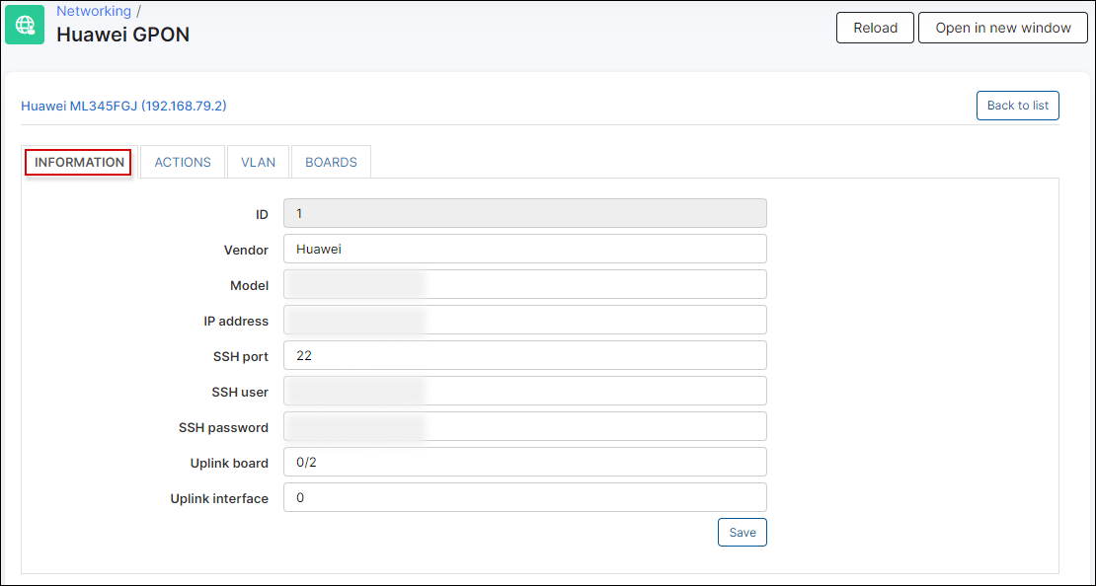The height and width of the screenshot is (586, 1096).
Task: Focus the SSH user field
Action: [x=525, y=391]
